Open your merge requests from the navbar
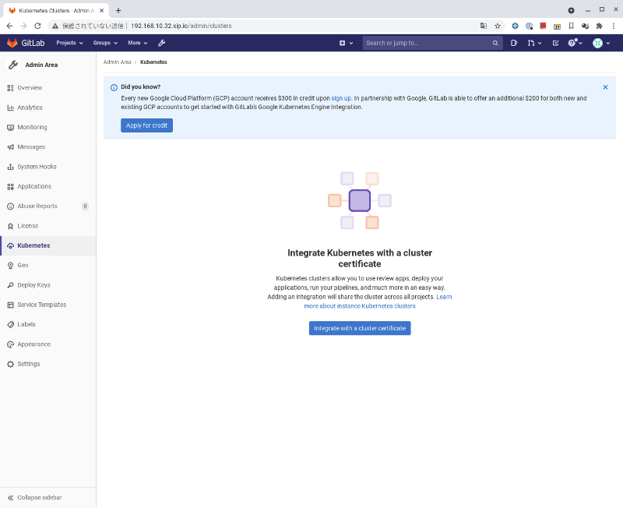Viewport: 623px width, 508px height. (x=533, y=43)
